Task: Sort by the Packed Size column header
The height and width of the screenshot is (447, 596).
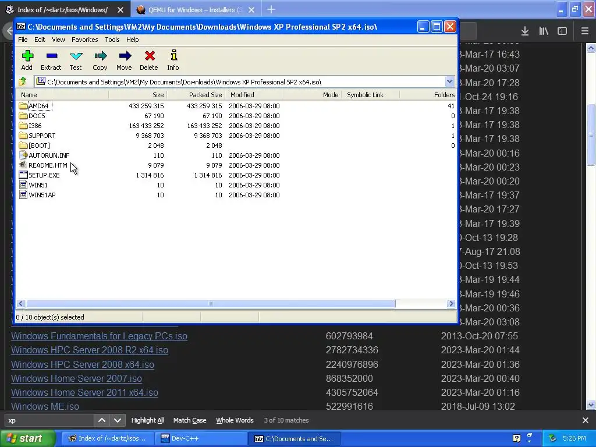Action: (196, 95)
